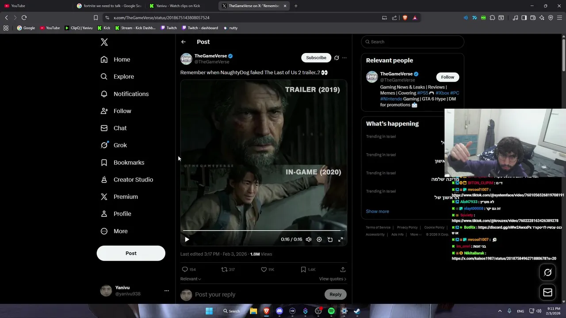Open the Terms of Service link

(378, 227)
